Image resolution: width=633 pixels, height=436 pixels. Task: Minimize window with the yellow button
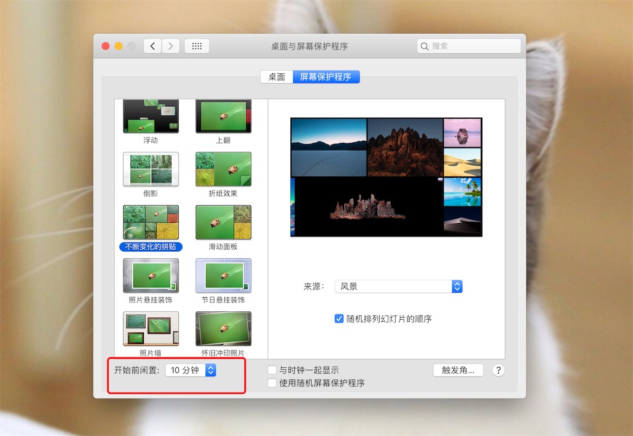click(119, 46)
